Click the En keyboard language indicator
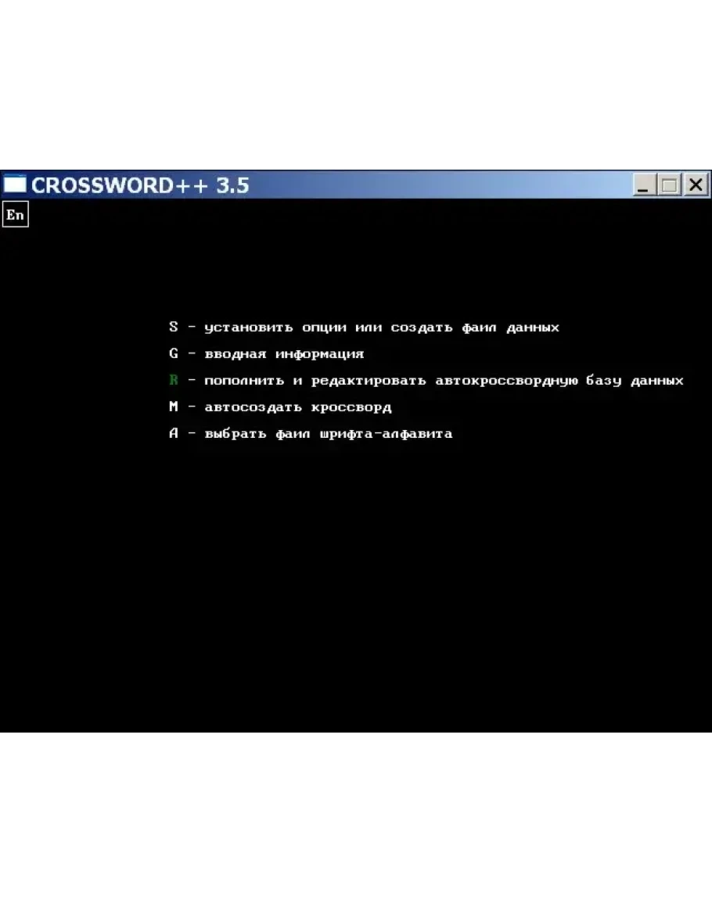Screen dimensions: 712x903 coord(15,215)
